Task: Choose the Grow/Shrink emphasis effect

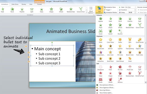Action: pyautogui.click(x=140, y=40)
